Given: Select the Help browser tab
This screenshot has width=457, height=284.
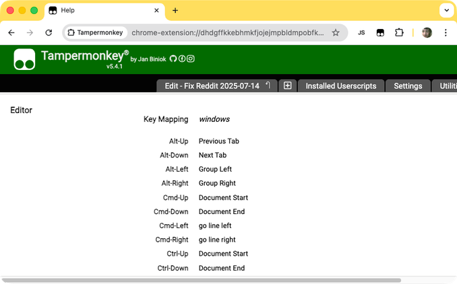Looking at the screenshot, I should 105,11.
